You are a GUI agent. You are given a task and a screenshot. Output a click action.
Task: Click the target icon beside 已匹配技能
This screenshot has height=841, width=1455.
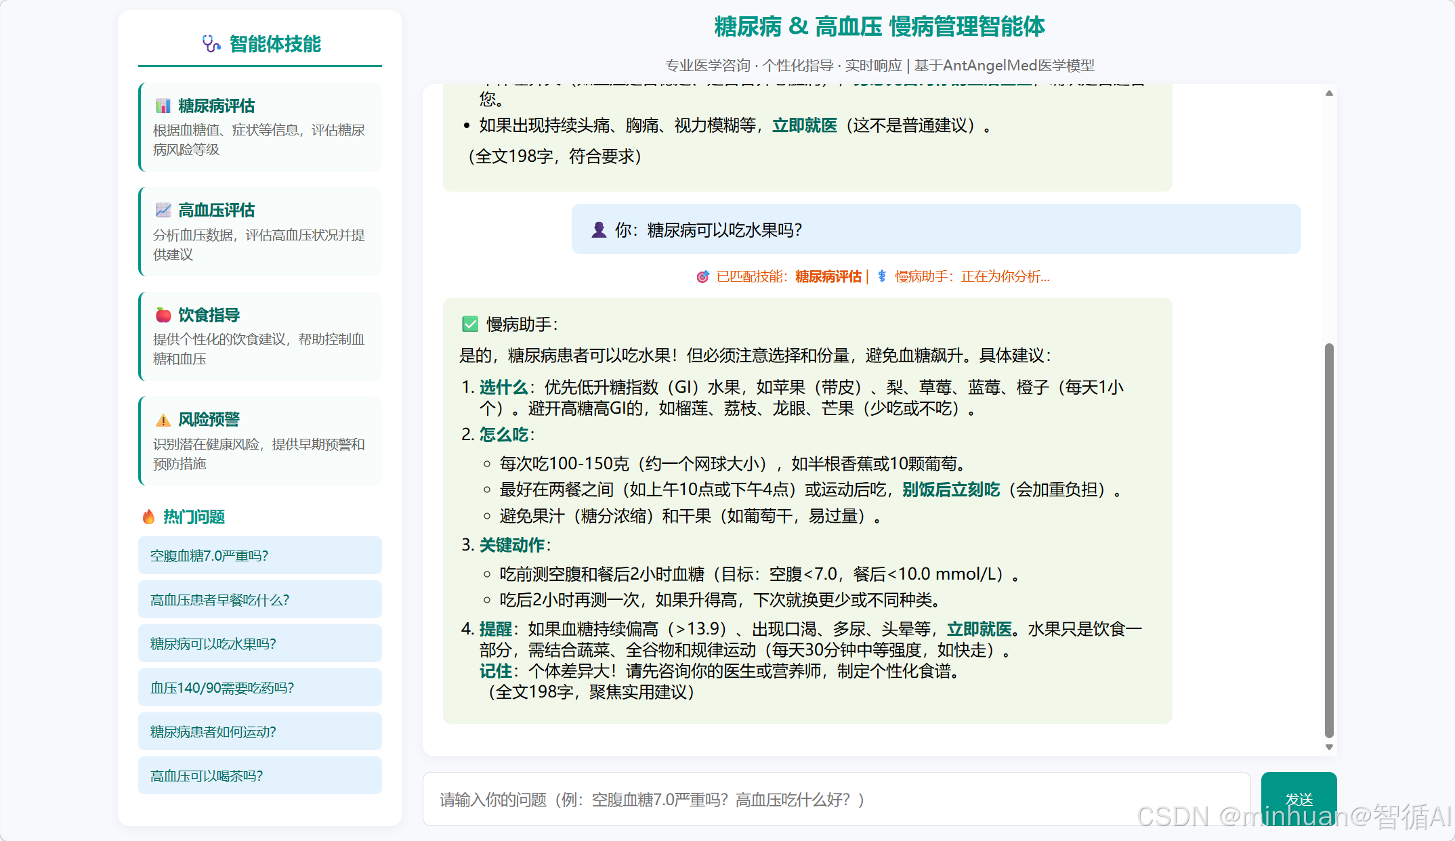point(702,276)
